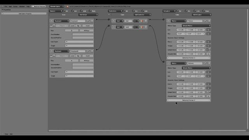This screenshot has height=140, width=249.
Task: Delete the second And controller
Action: (146, 27)
